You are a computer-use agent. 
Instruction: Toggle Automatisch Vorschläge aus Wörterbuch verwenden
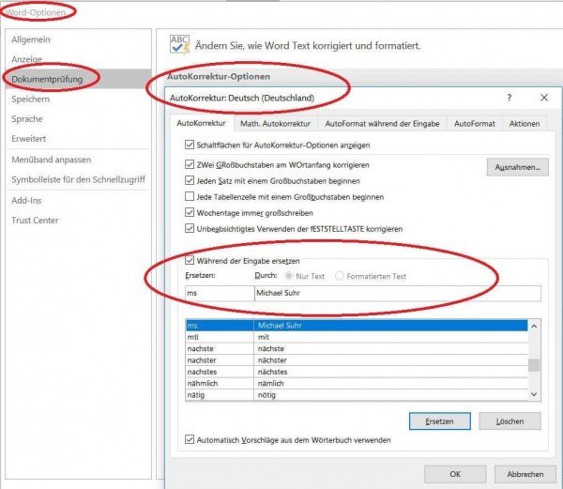(190, 439)
